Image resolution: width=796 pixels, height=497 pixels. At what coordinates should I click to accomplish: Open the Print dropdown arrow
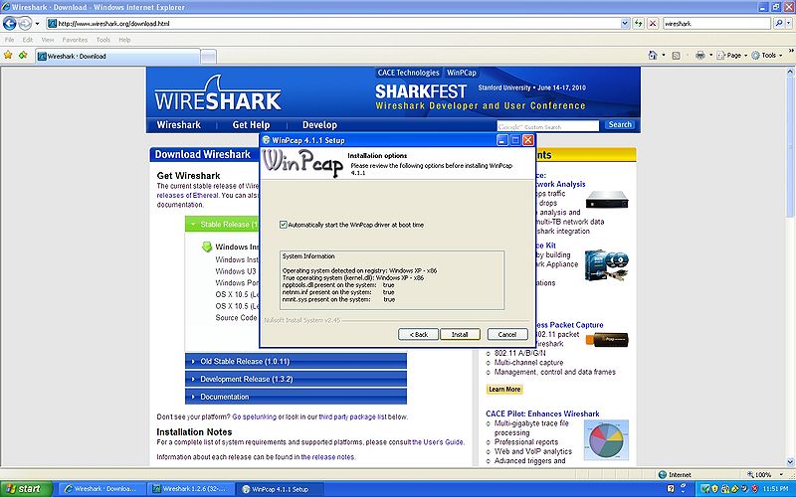(x=710, y=56)
